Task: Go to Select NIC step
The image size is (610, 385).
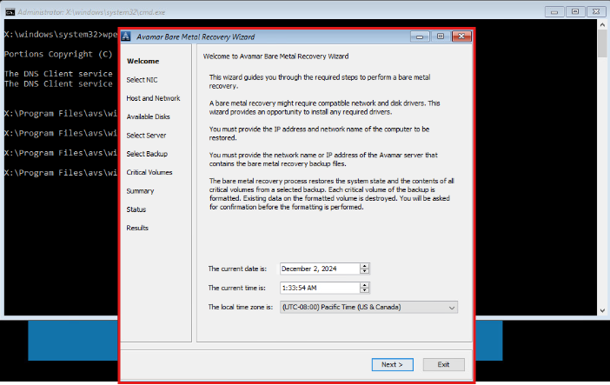Action: pyautogui.click(x=142, y=80)
